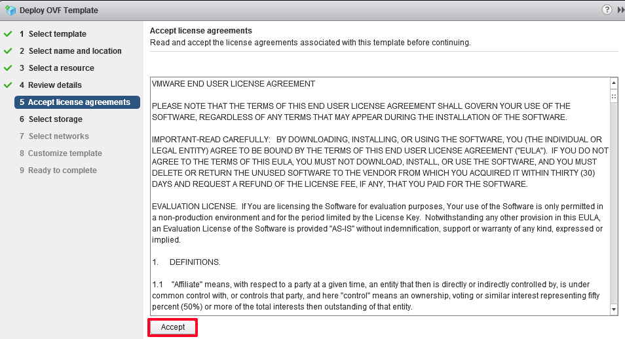
Task: Click the license scrollbar thumb
Action: (613, 96)
